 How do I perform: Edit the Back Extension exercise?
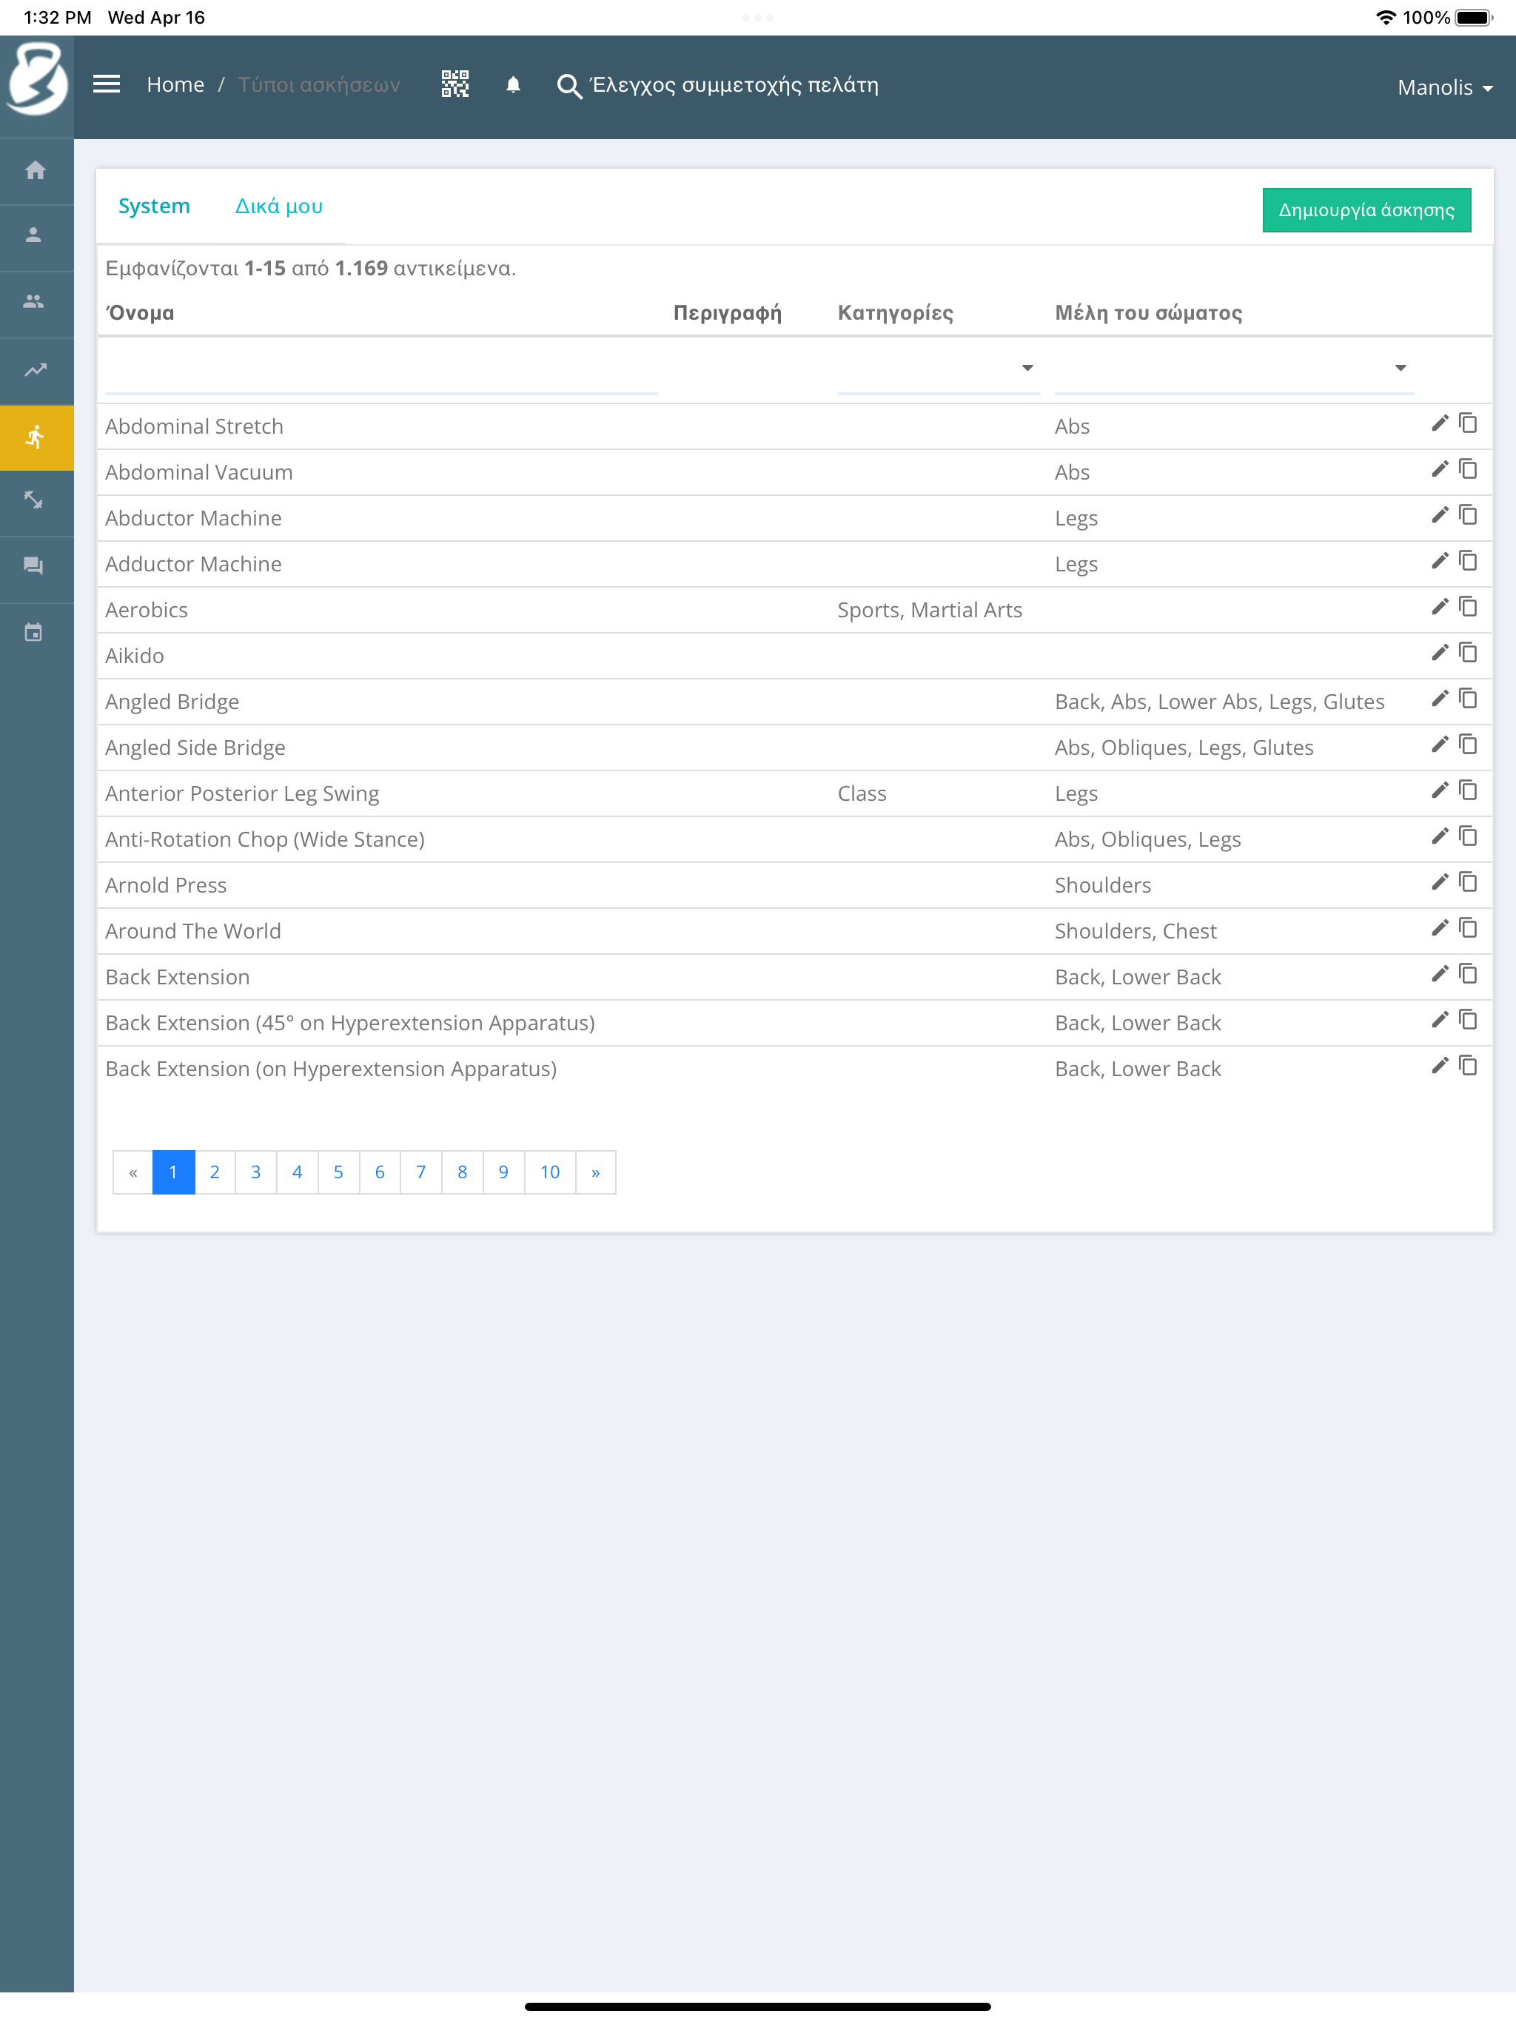click(x=1439, y=973)
